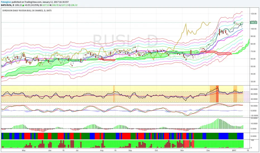The height and width of the screenshot is (153, 260).
Task: Click the close value C:108.22
Action: [73, 5]
